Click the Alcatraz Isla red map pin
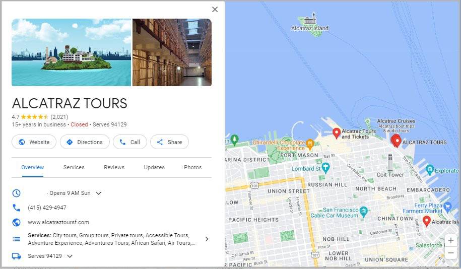Screen dimensions: 461x269 click(x=427, y=221)
